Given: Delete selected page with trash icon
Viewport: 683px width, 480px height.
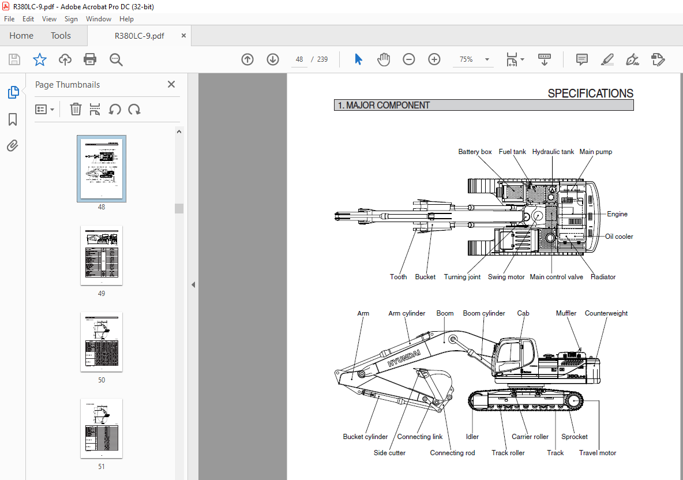Looking at the screenshot, I should (x=76, y=110).
